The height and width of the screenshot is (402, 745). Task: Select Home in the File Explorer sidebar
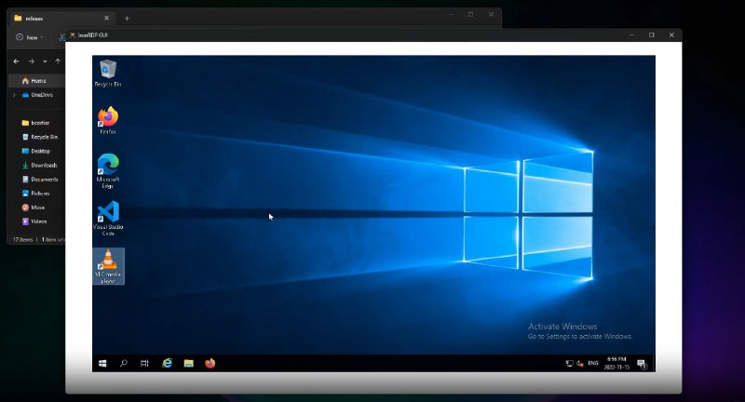(37, 81)
